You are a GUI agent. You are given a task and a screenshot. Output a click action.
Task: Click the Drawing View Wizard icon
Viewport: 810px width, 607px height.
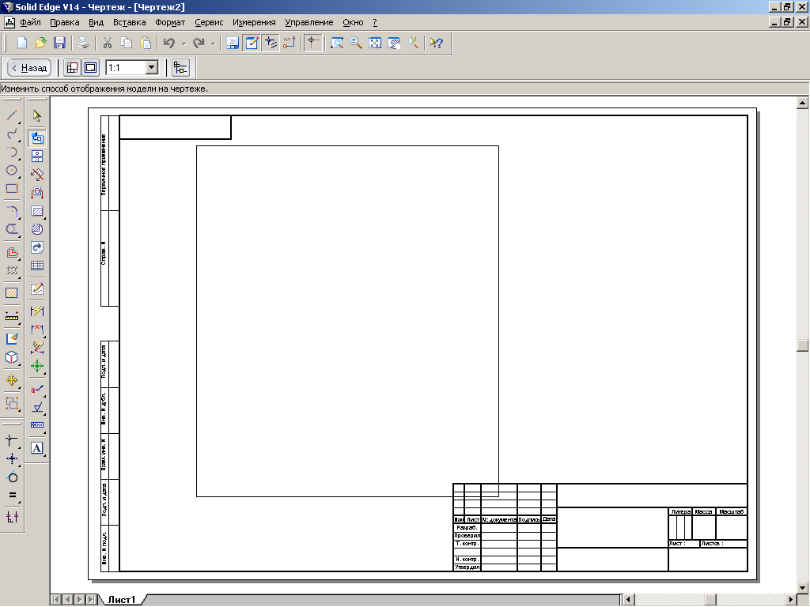point(37,138)
